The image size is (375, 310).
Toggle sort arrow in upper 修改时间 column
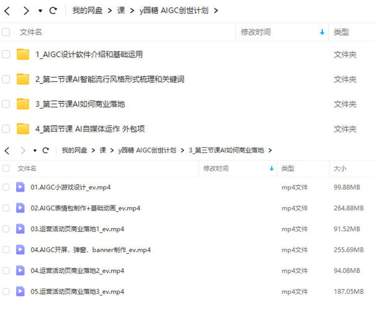coord(322,32)
